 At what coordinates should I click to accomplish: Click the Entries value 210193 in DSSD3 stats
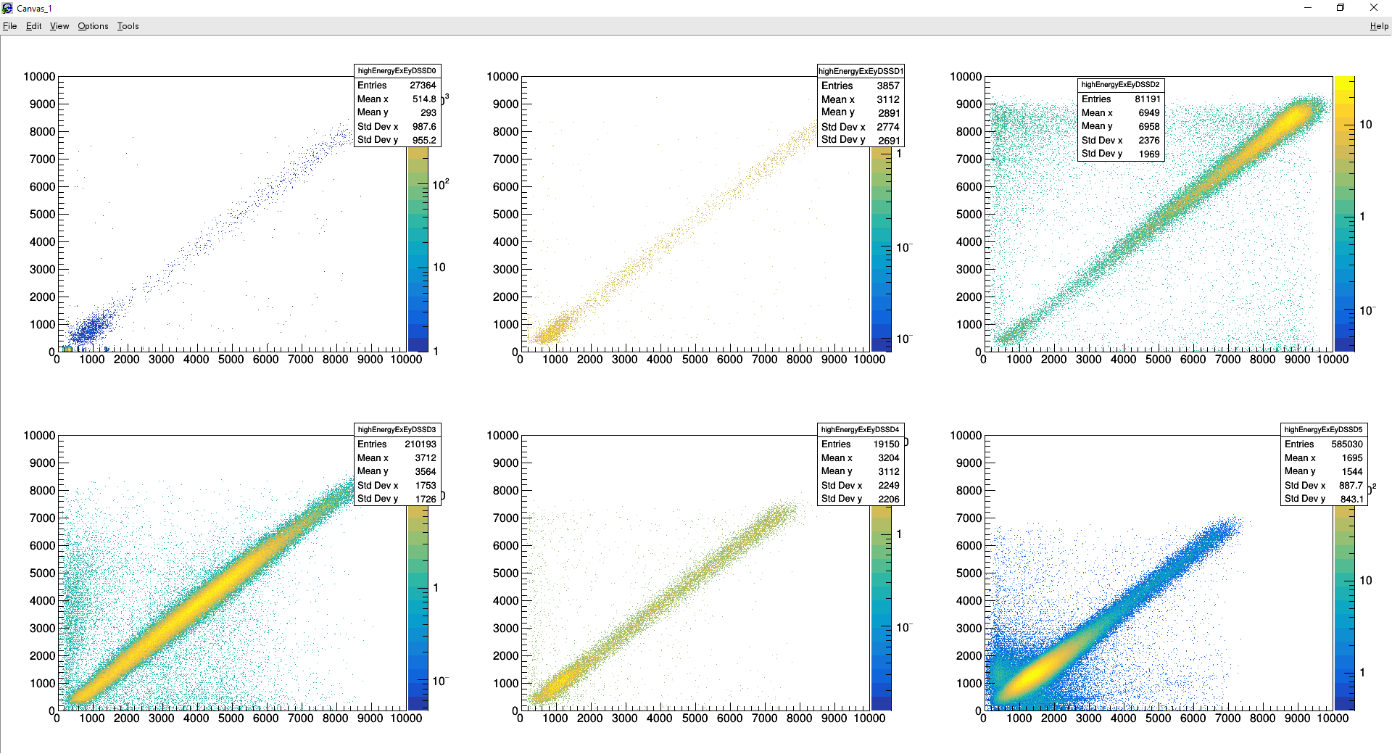[420, 444]
